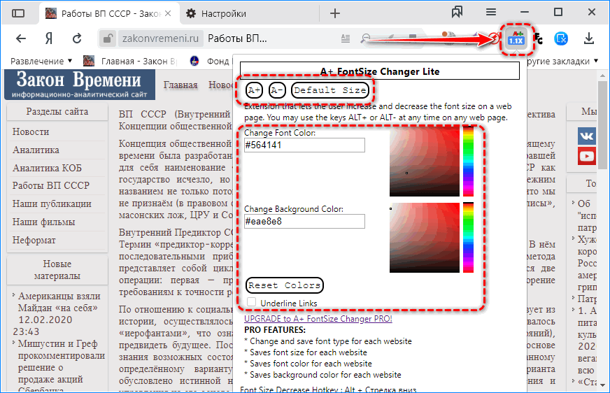Open UPGRADE to A+ FontSize Changer PRO link

pos(318,319)
